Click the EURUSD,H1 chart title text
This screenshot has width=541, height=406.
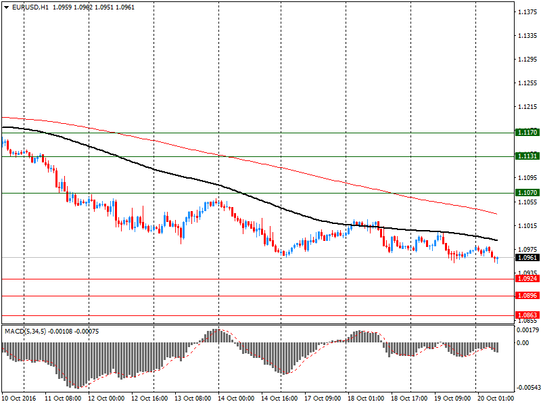coord(30,7)
